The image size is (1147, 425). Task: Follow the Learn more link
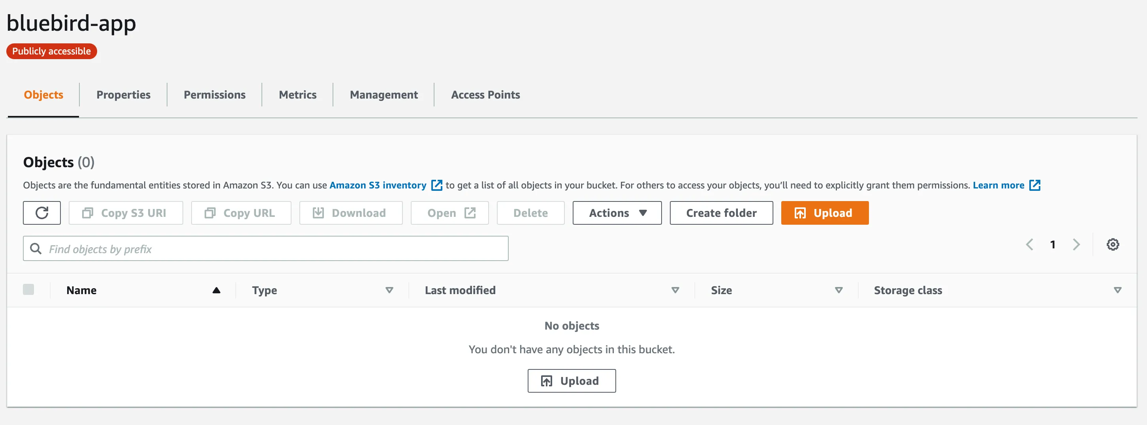pos(998,185)
